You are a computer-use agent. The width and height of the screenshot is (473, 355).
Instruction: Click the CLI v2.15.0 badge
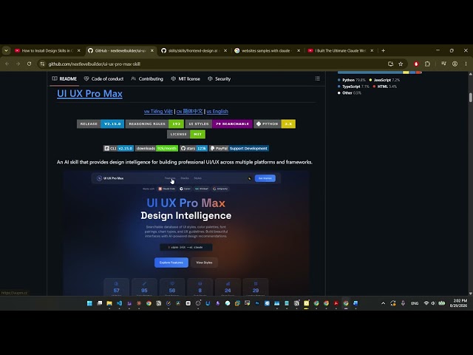pyautogui.click(x=118, y=148)
